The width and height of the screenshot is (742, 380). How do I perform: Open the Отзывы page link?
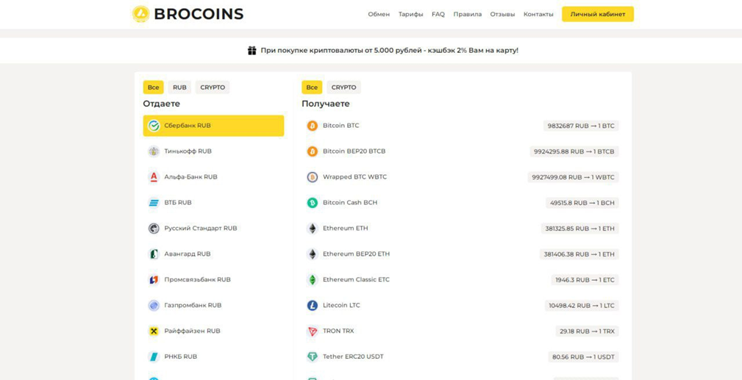[x=502, y=15]
